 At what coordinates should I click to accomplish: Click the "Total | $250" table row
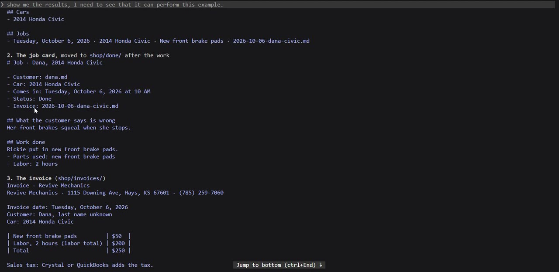[69, 251]
